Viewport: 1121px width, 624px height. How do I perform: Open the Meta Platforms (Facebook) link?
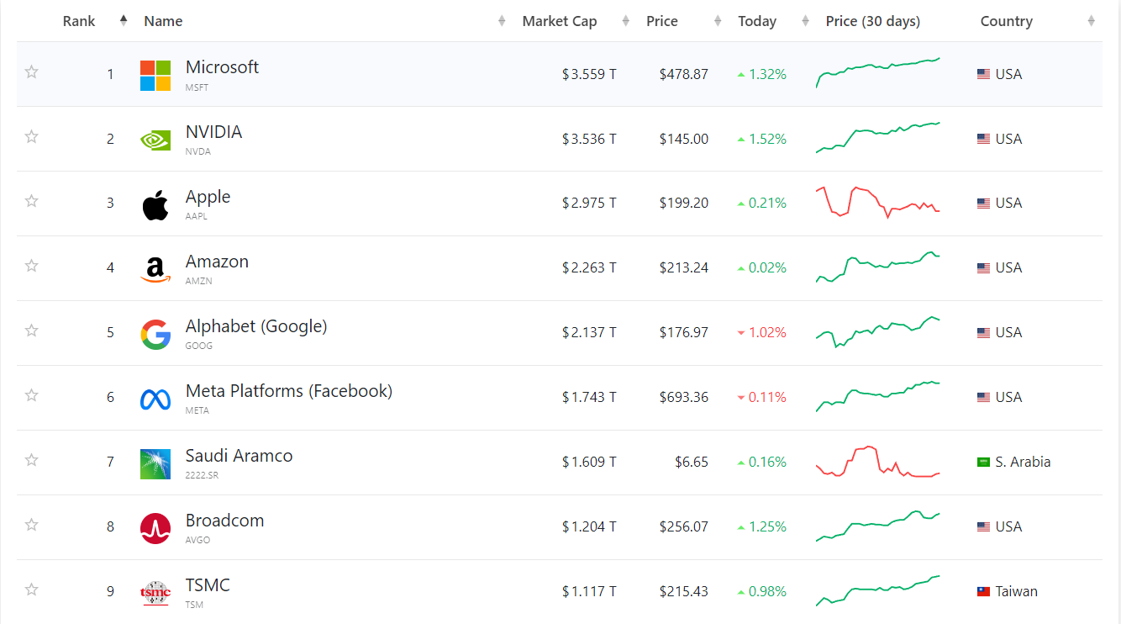pyautogui.click(x=289, y=391)
